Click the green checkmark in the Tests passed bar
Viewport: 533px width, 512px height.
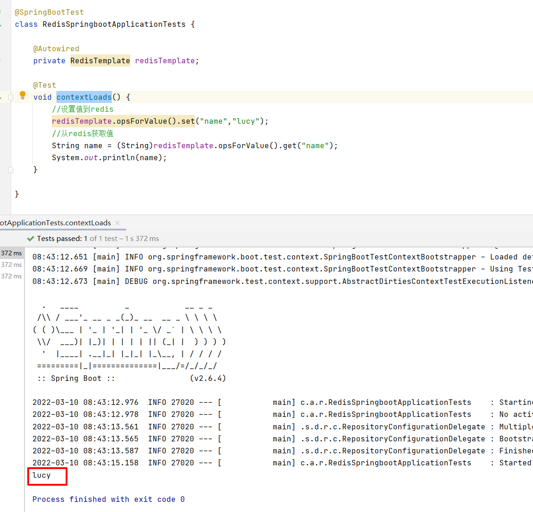click(x=31, y=238)
